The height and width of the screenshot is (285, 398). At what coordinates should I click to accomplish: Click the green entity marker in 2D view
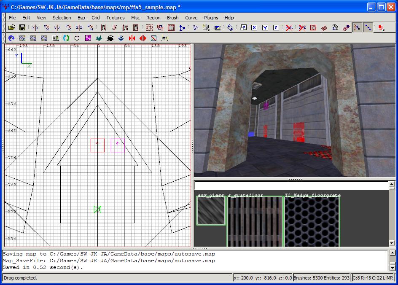pos(97,210)
